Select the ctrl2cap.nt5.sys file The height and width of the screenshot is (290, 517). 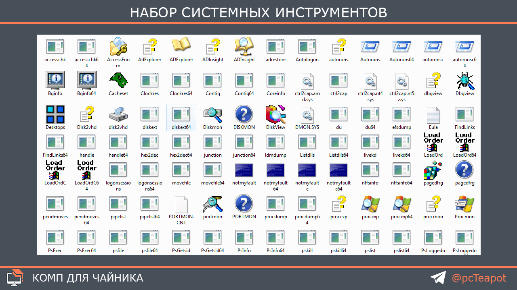402,81
